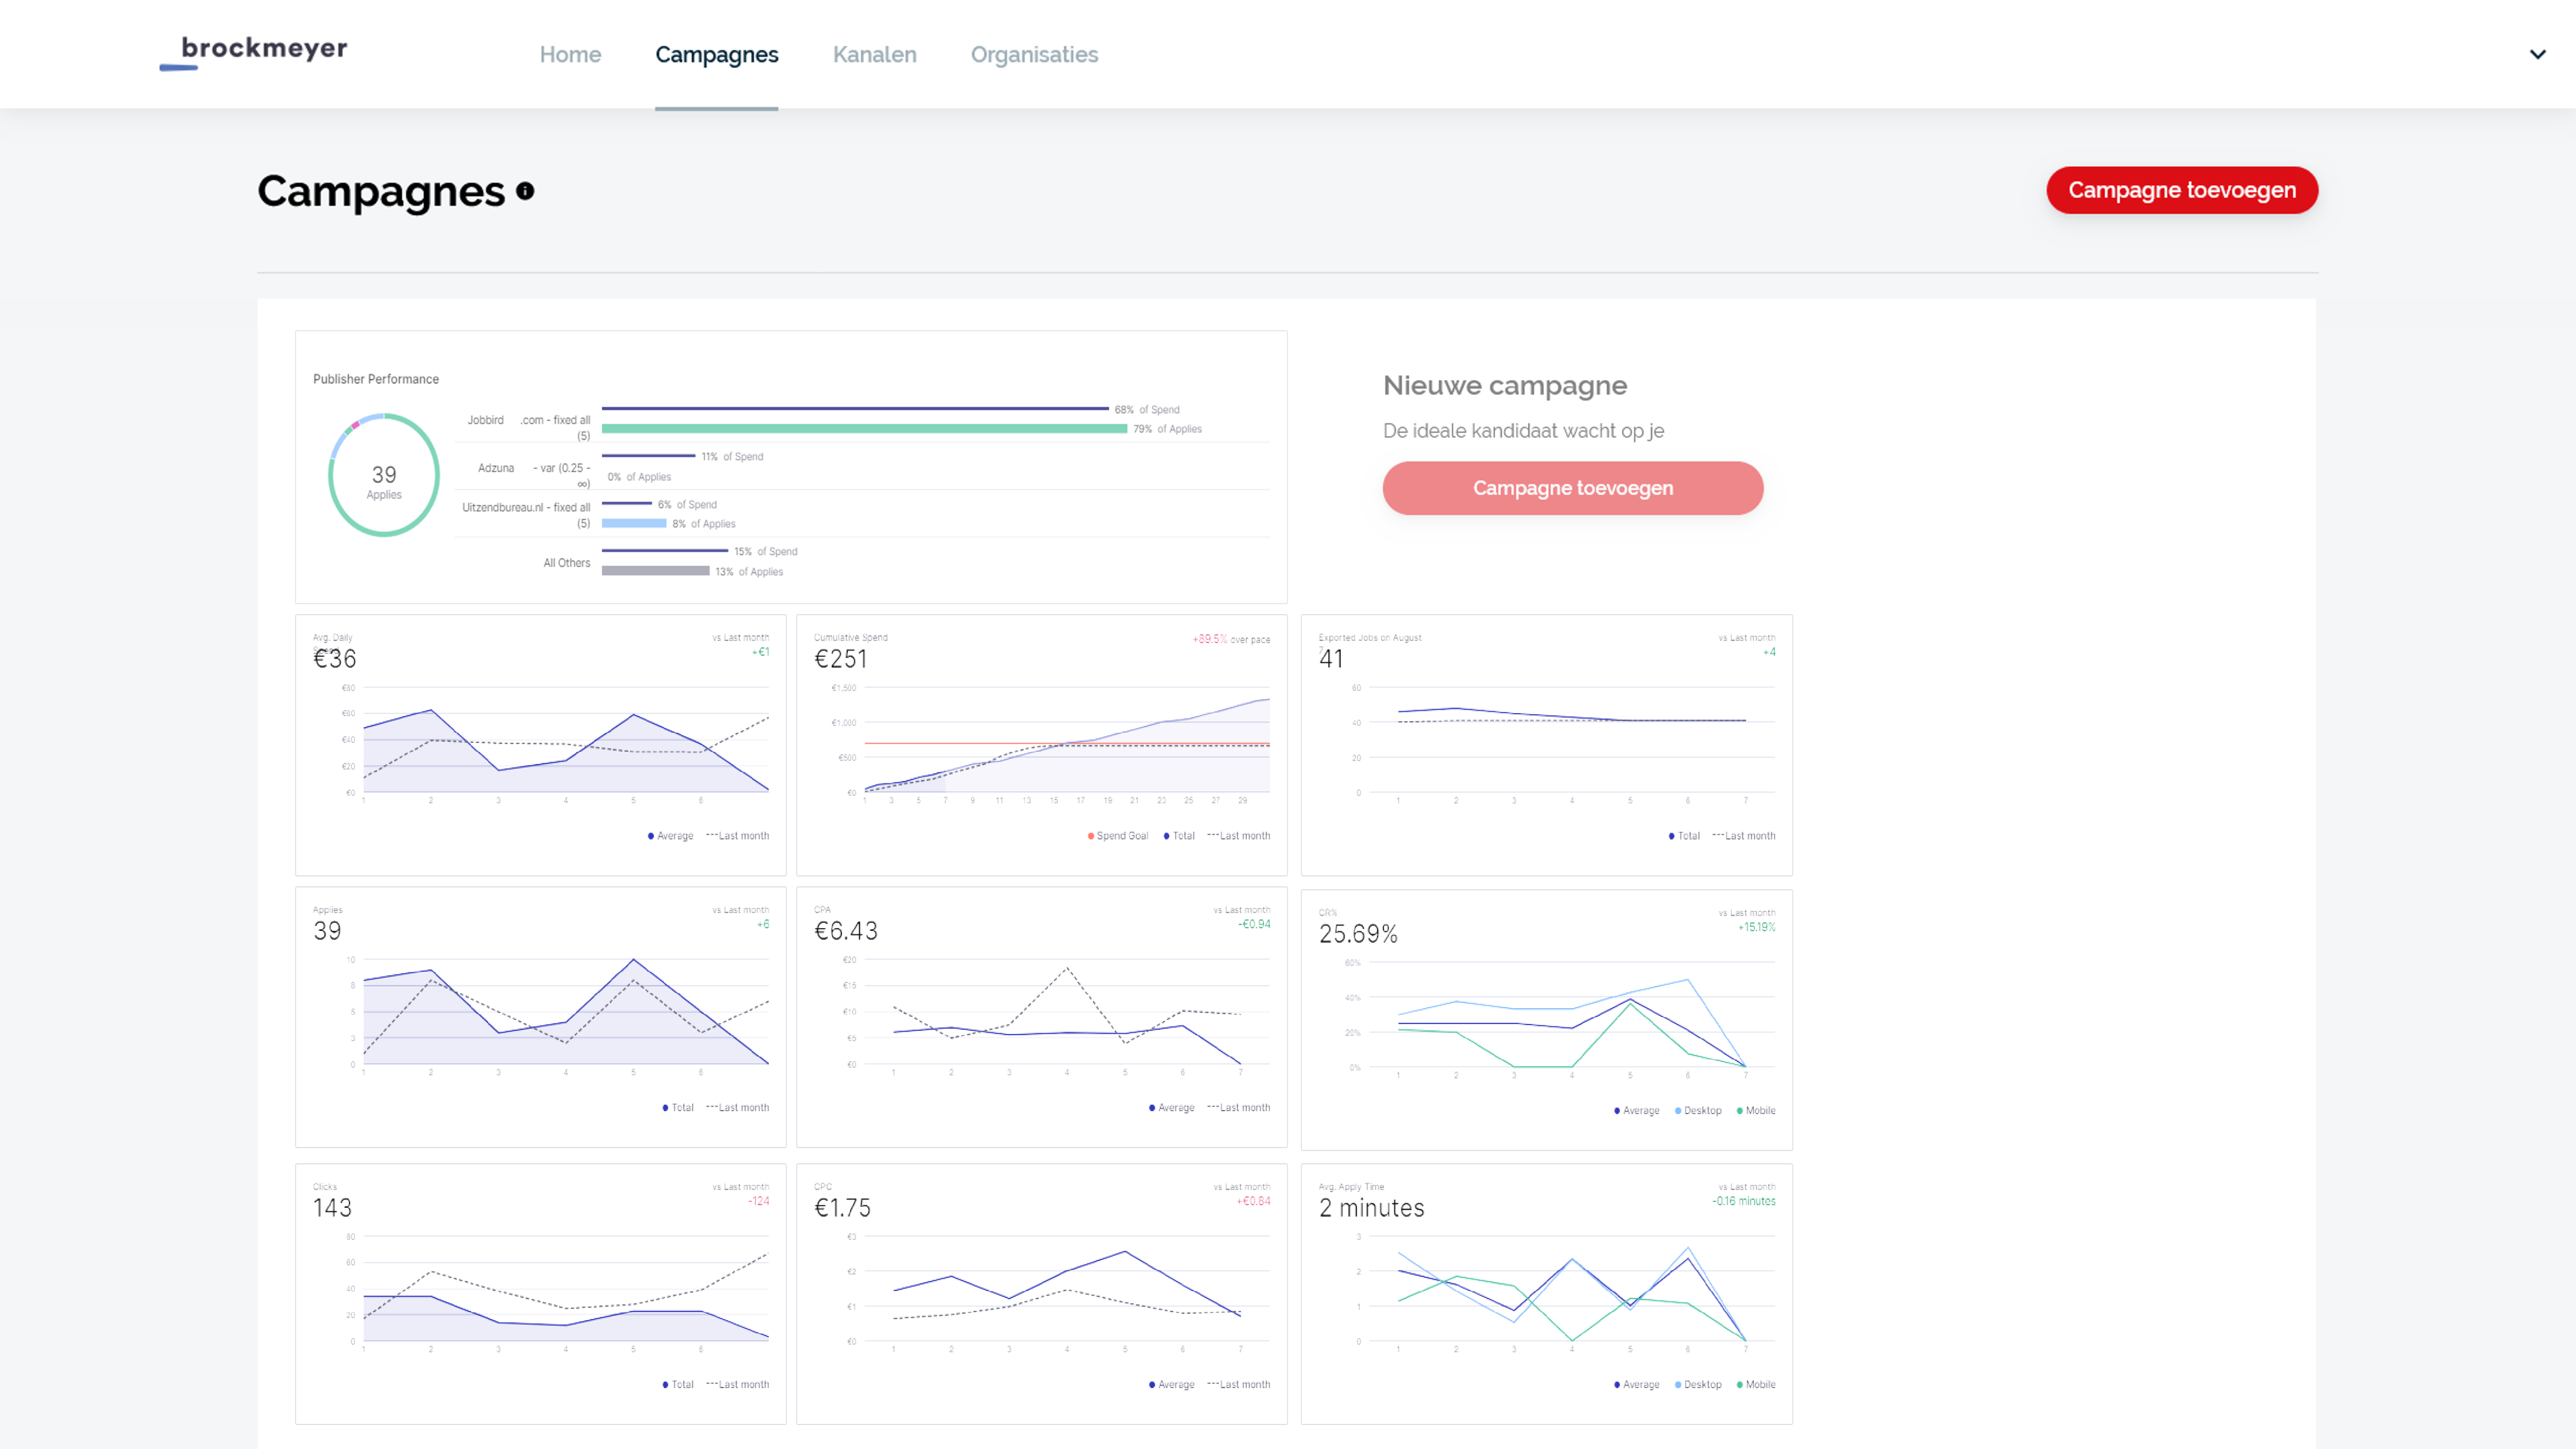Viewport: 2576px width, 1449px height.
Task: Toggle Mobile legend in CR% chart
Action: (1756, 1111)
